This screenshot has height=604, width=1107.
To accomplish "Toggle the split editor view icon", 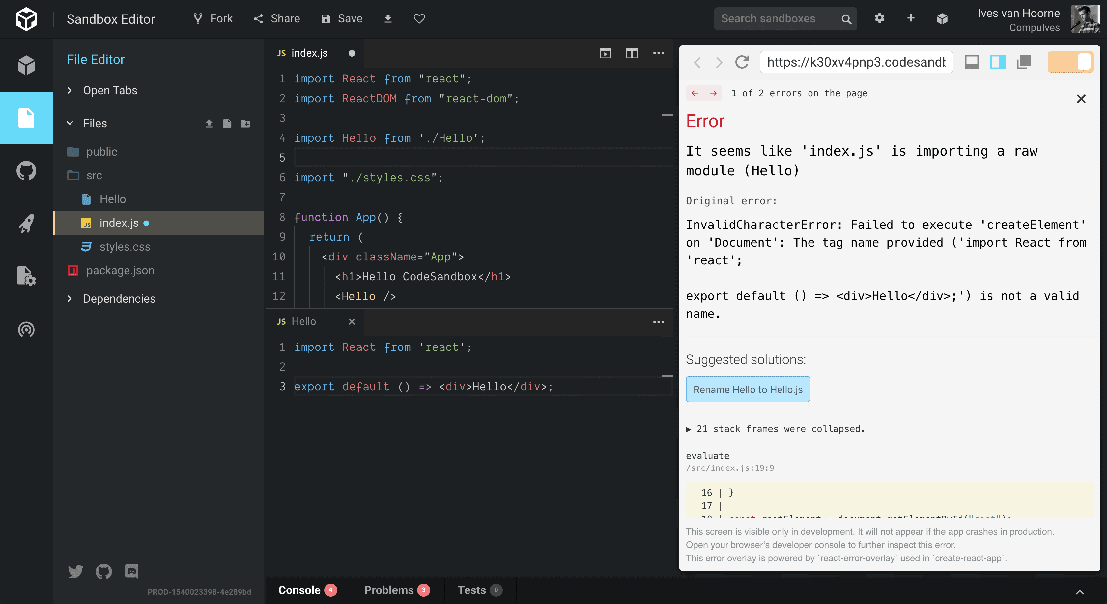I will pos(631,53).
